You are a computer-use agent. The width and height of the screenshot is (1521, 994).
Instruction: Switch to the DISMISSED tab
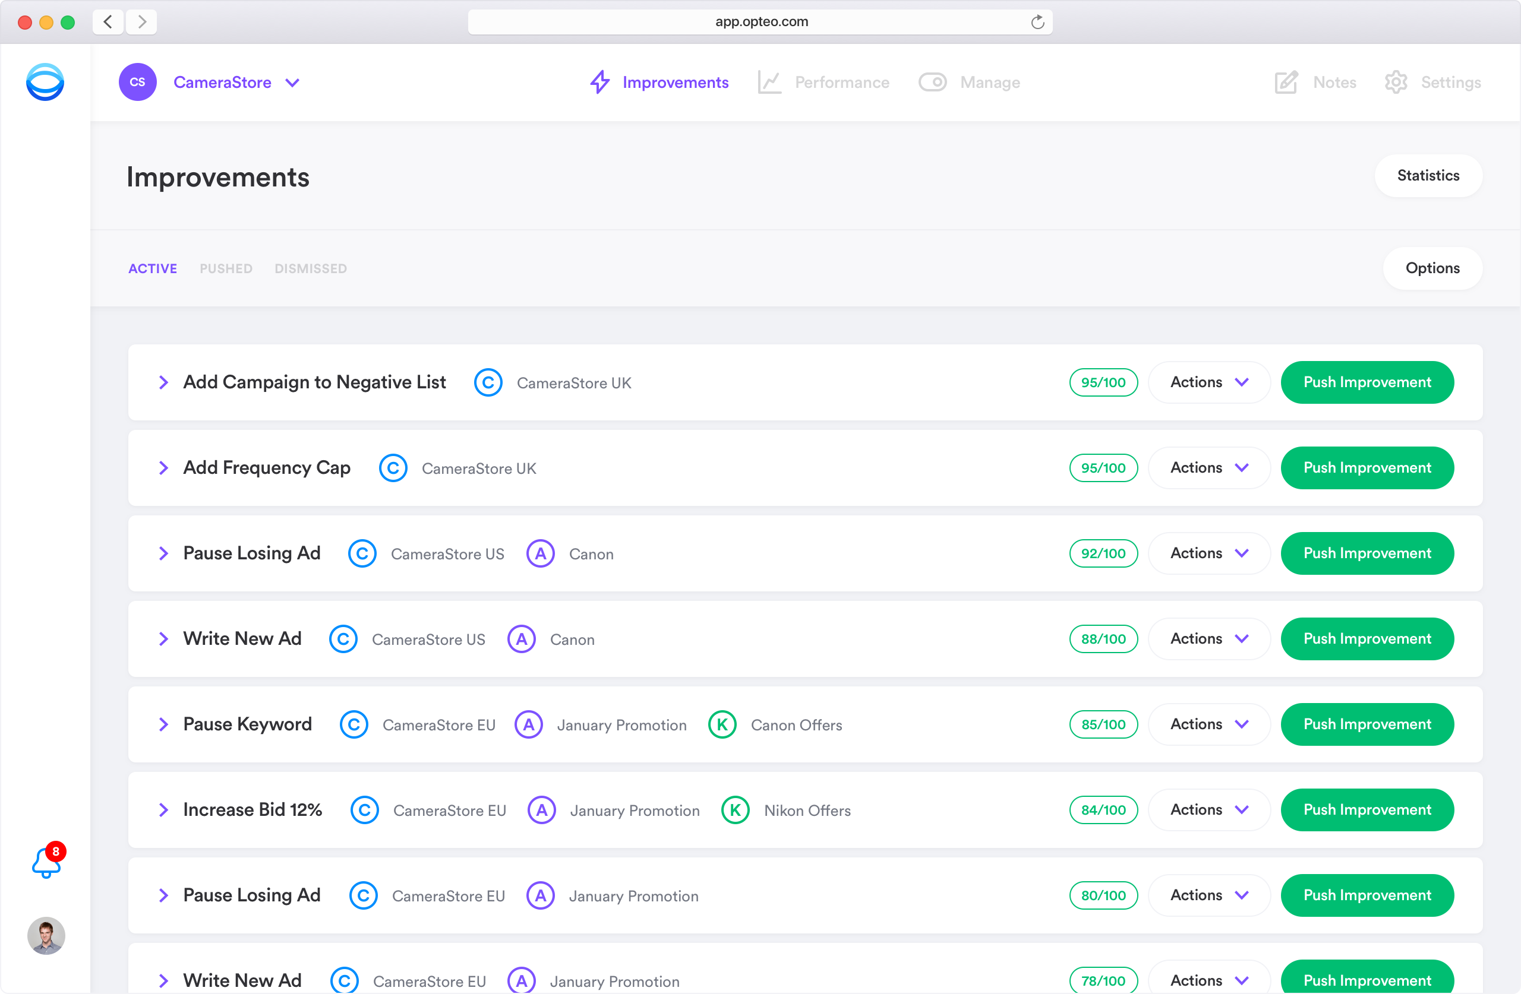(311, 268)
